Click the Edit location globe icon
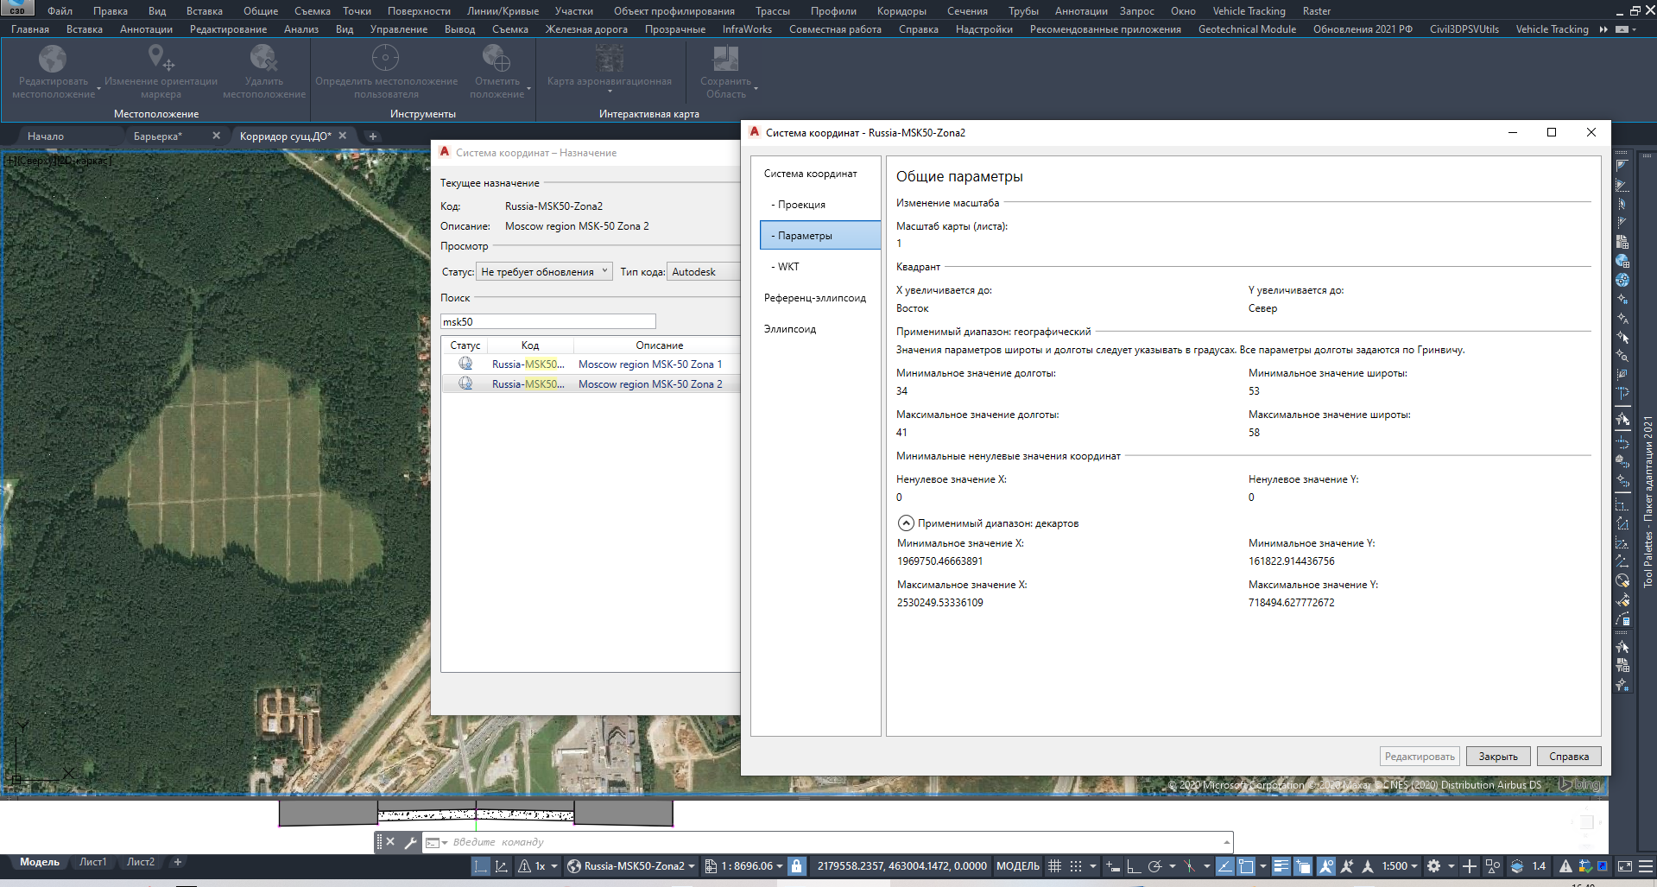The image size is (1657, 887). (x=53, y=59)
